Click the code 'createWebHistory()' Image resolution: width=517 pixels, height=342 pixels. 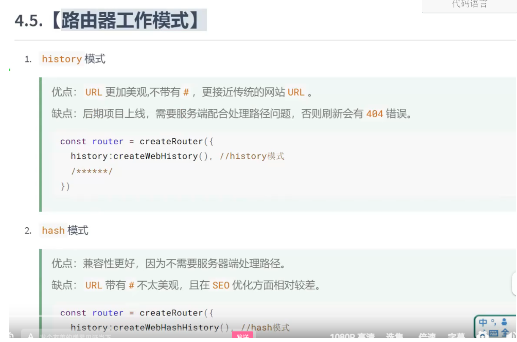point(161,156)
